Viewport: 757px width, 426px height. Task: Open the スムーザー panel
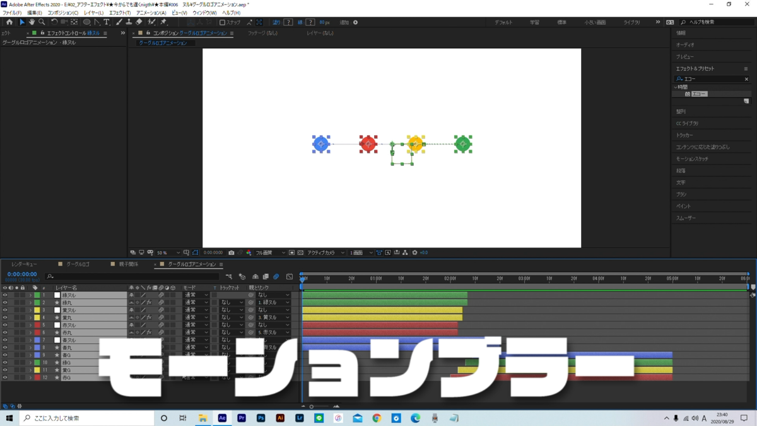coord(686,218)
